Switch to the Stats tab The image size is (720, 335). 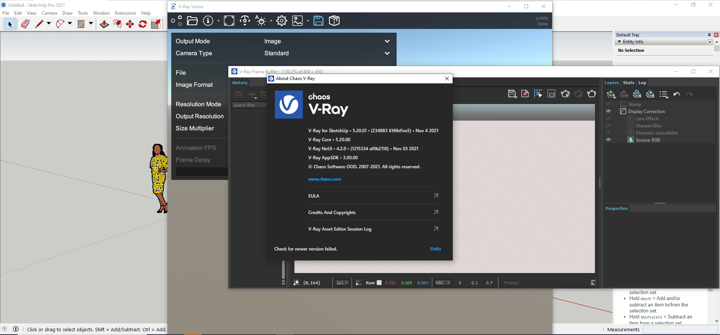(x=628, y=83)
